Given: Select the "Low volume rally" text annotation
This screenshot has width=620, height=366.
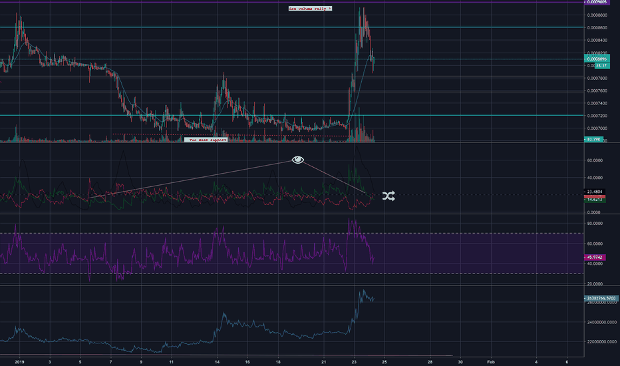Looking at the screenshot, I should (x=310, y=8).
